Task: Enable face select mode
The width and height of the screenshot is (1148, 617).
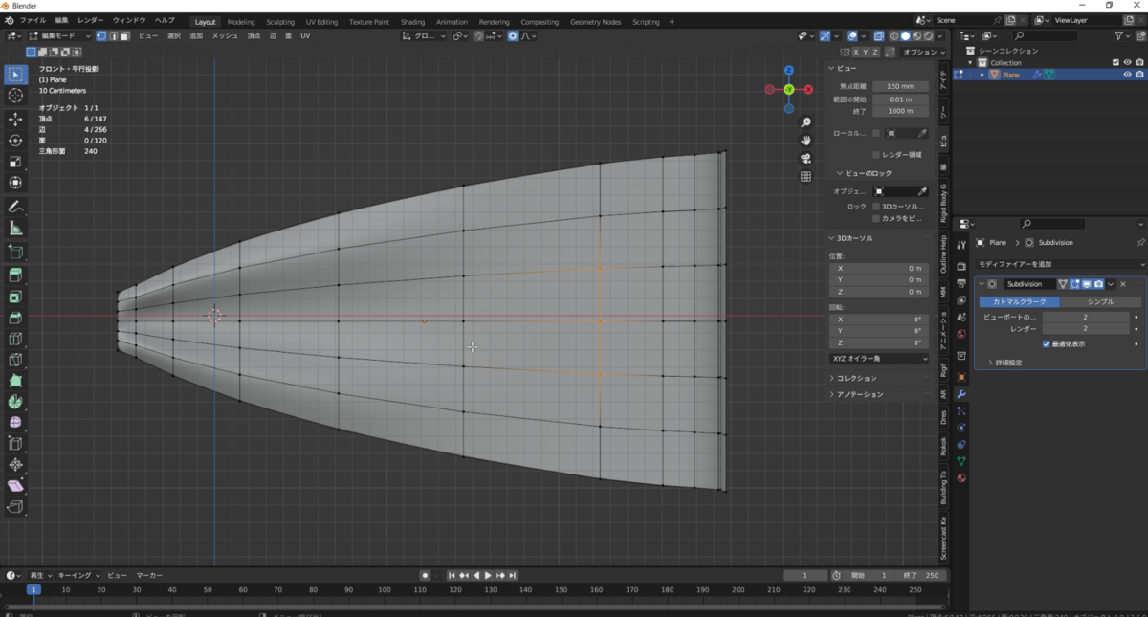Action: point(124,36)
